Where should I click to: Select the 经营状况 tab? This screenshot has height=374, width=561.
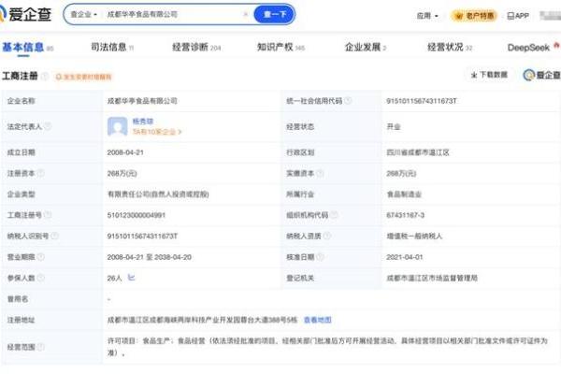[x=450, y=48]
